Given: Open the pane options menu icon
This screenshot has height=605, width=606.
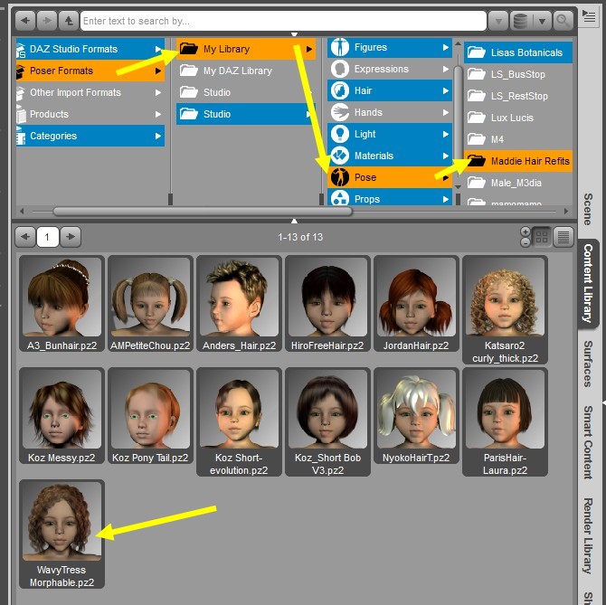Looking at the screenshot, I should (x=590, y=16).
